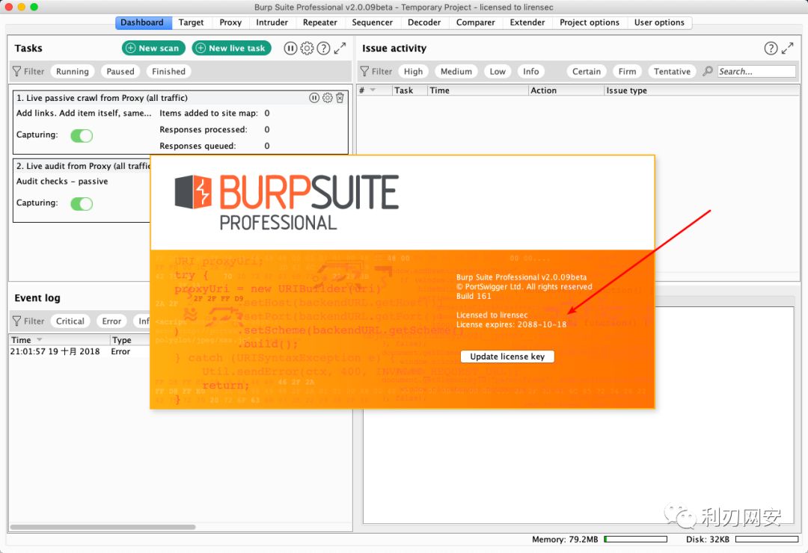Screen dimensions: 808x553
Task: Click 'Audit checks - passive' text
Action: click(x=62, y=182)
